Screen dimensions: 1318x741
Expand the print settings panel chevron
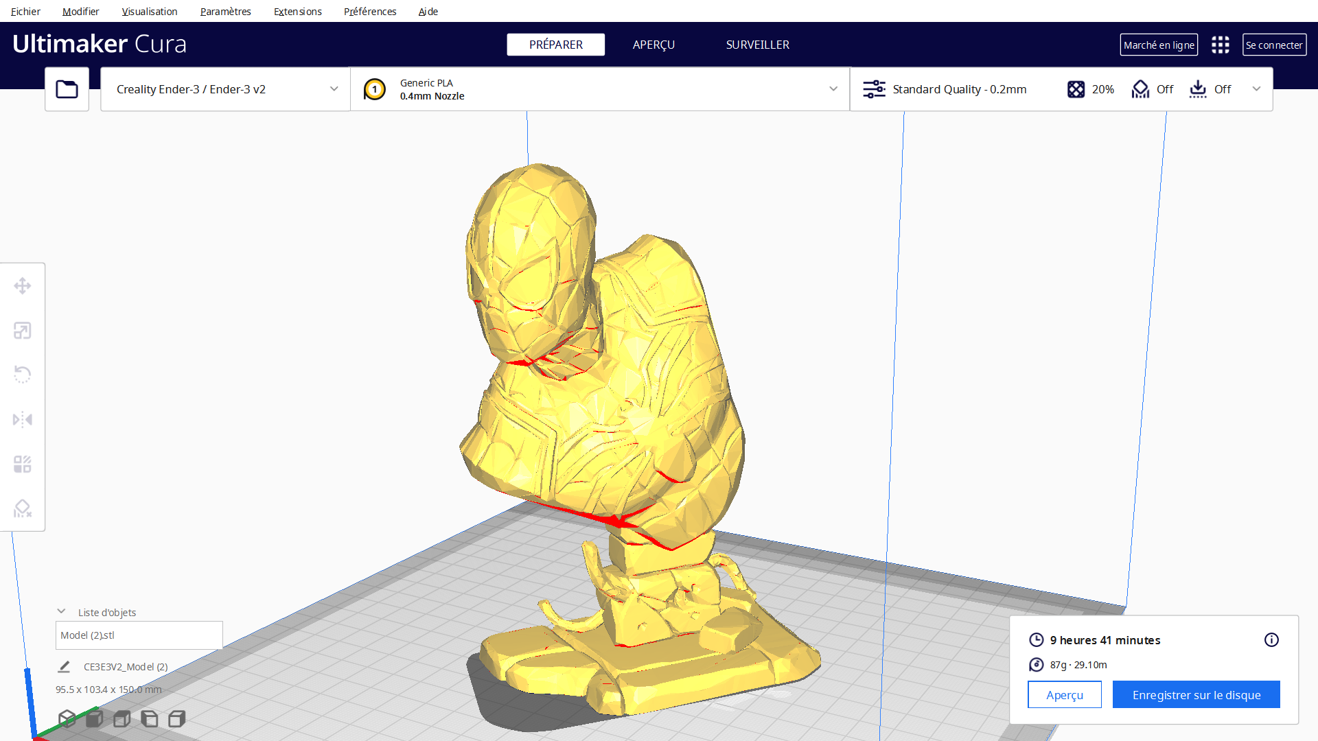pos(1256,89)
